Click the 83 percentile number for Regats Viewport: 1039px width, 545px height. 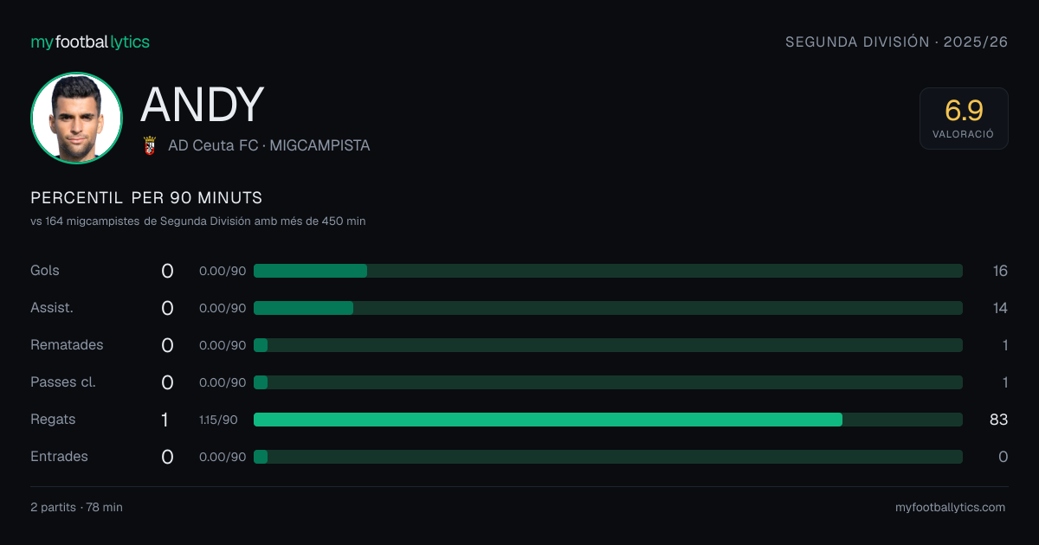(998, 420)
